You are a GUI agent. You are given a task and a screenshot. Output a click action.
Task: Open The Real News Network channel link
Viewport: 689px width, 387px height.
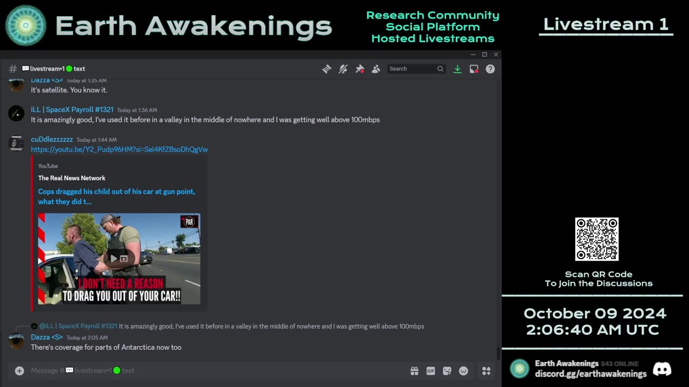pyautogui.click(x=72, y=178)
